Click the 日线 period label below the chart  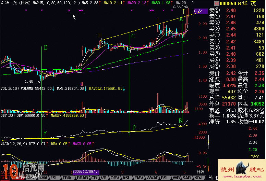(x=200, y=172)
